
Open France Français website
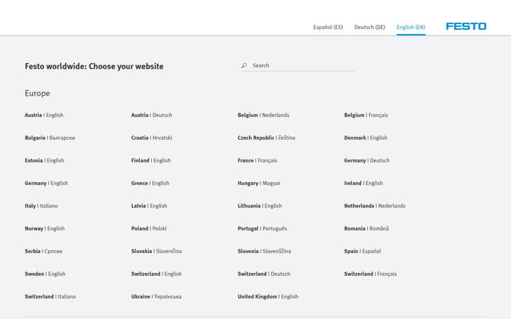257,160
